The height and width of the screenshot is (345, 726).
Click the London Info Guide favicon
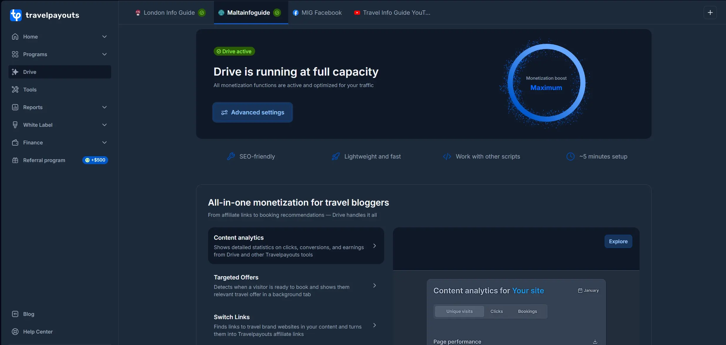coord(138,13)
